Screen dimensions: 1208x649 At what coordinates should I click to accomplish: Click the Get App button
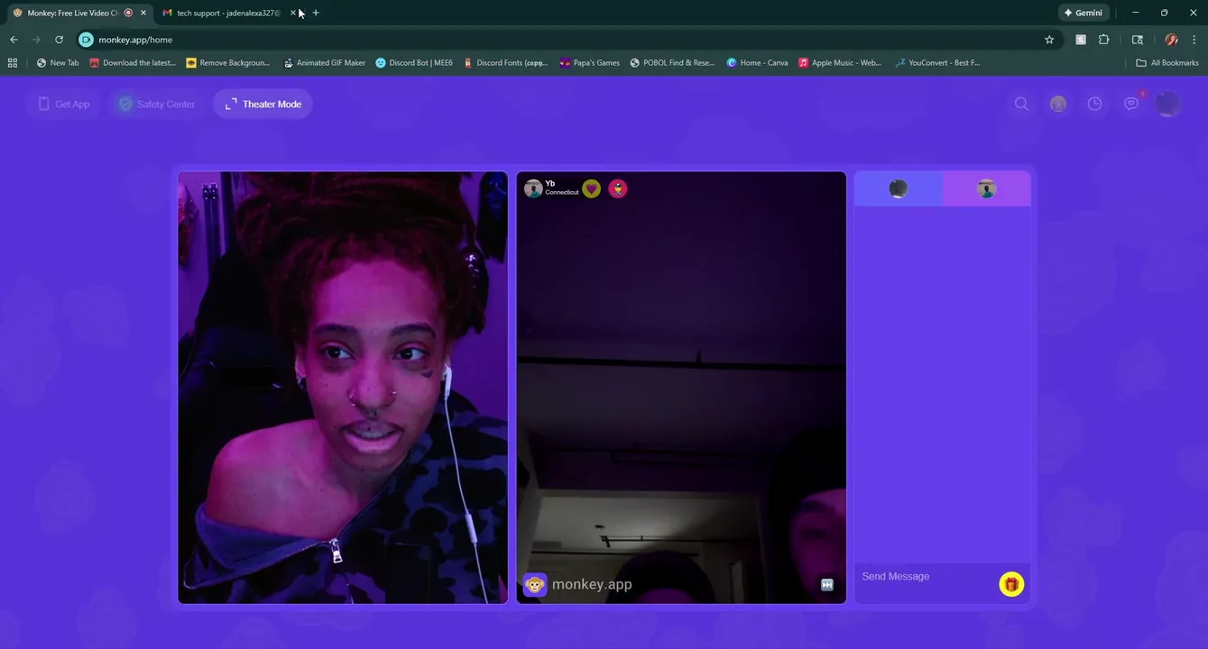[64, 104]
